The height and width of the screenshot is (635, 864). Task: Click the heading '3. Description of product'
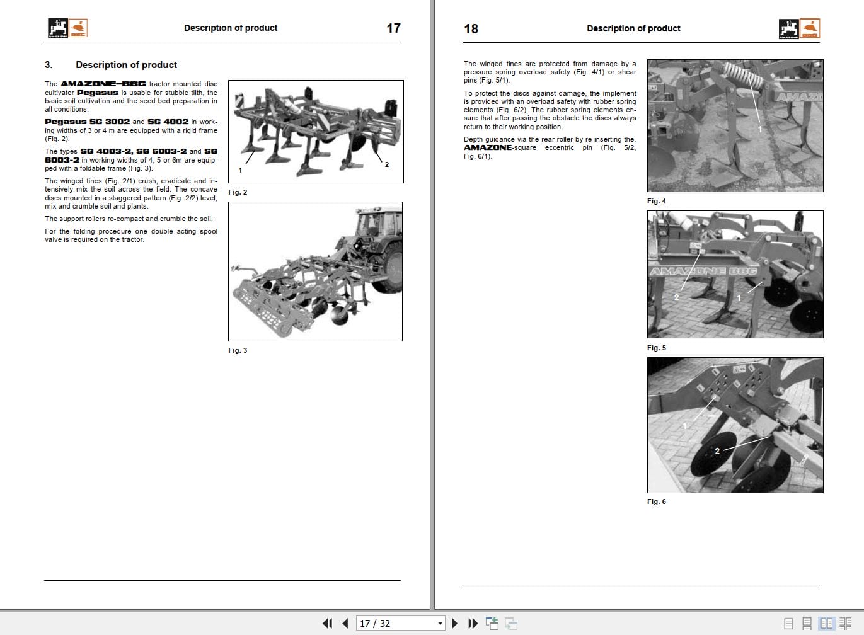[111, 65]
